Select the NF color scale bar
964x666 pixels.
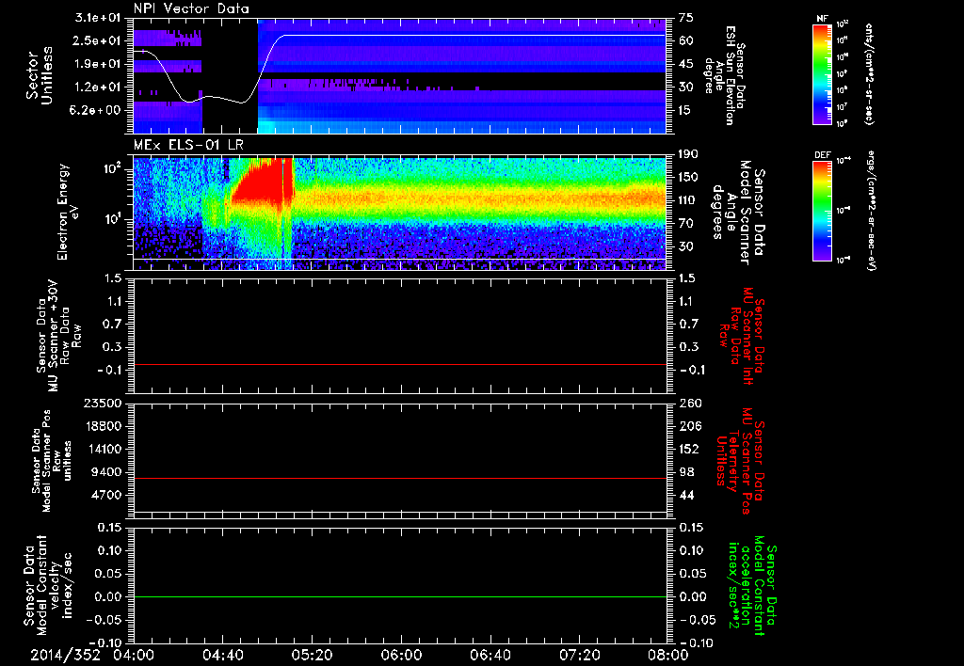point(823,73)
